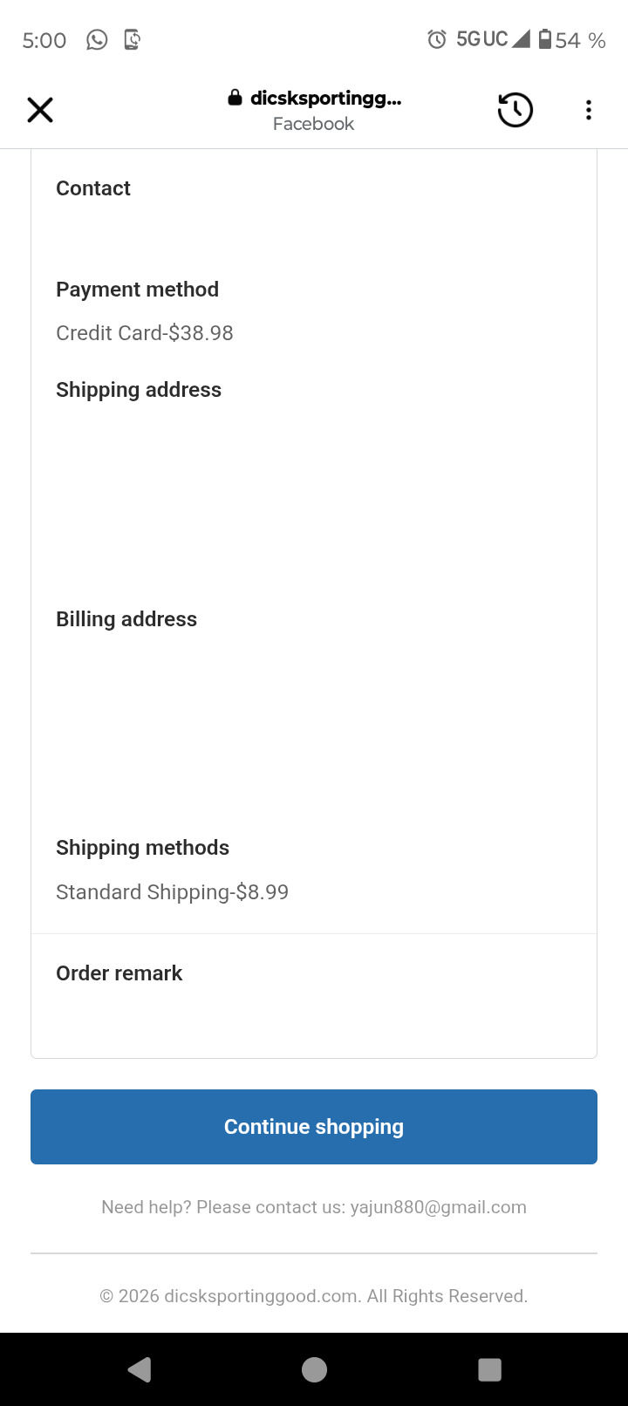
Task: Tap the dicsksportingg... URL title
Action: (325, 99)
